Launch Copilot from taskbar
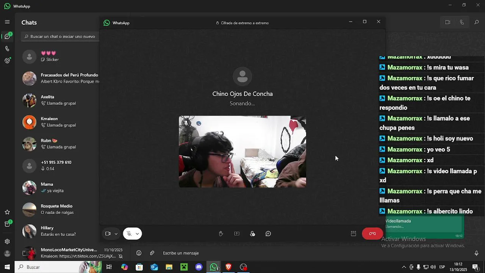Screen dimensions: 485x273 (124, 267)
